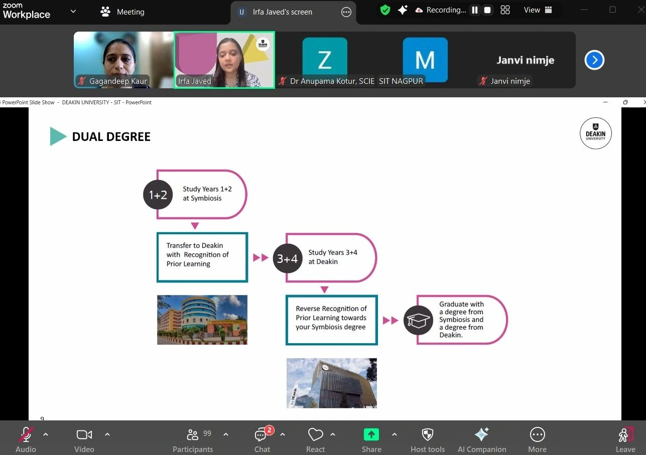Switch to the Meeting tab

click(122, 12)
